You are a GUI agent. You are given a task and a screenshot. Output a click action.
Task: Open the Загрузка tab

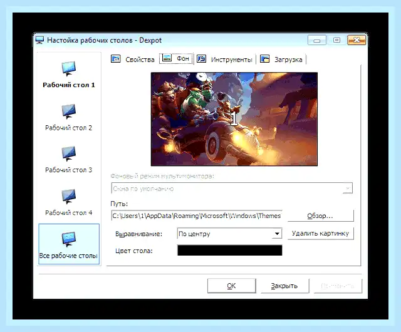(281, 59)
